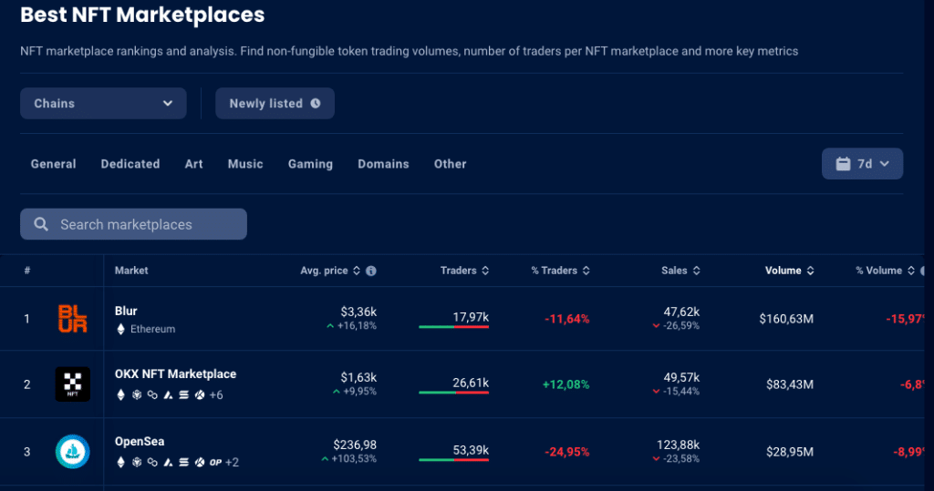Expand +6 more chains for OKX
The height and width of the screenshot is (491, 934).
pyautogui.click(x=216, y=395)
